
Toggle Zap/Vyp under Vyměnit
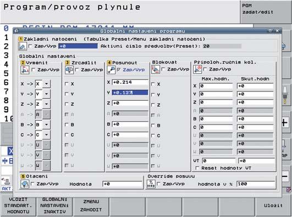click(x=34, y=69)
